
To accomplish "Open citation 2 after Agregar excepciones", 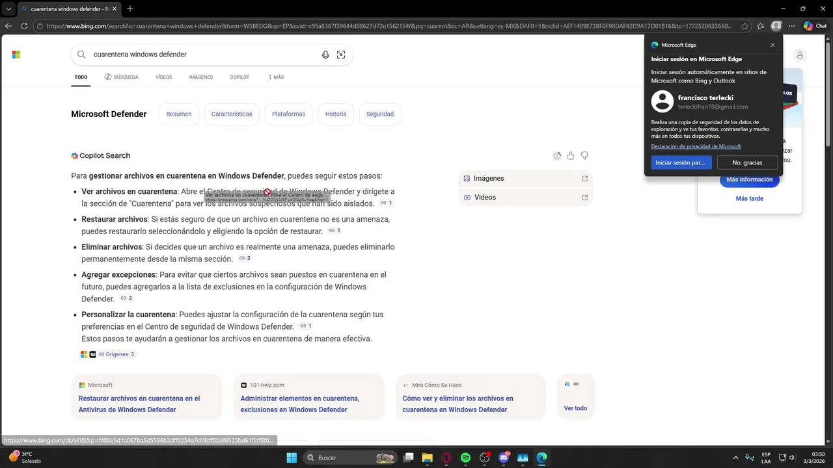I will click(126, 298).
